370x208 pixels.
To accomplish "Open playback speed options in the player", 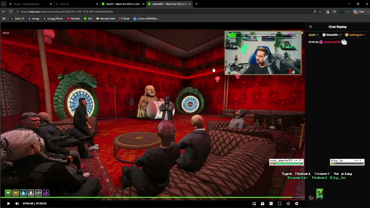I will [x=288, y=204].
